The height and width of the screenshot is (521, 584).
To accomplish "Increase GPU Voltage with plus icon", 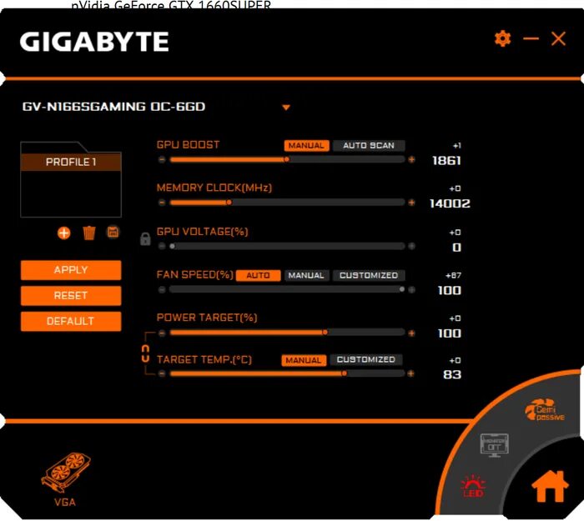I will click(x=411, y=246).
